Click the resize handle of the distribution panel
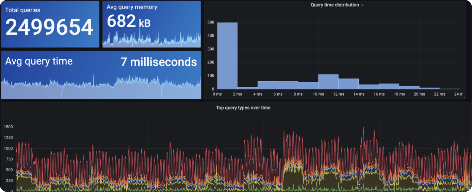472x192 pixels. (463, 98)
